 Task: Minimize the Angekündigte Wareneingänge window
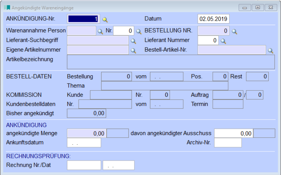tap(245, 7)
